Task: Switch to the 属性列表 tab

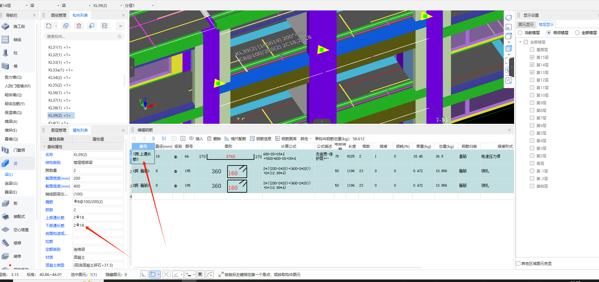Action: tap(80, 130)
